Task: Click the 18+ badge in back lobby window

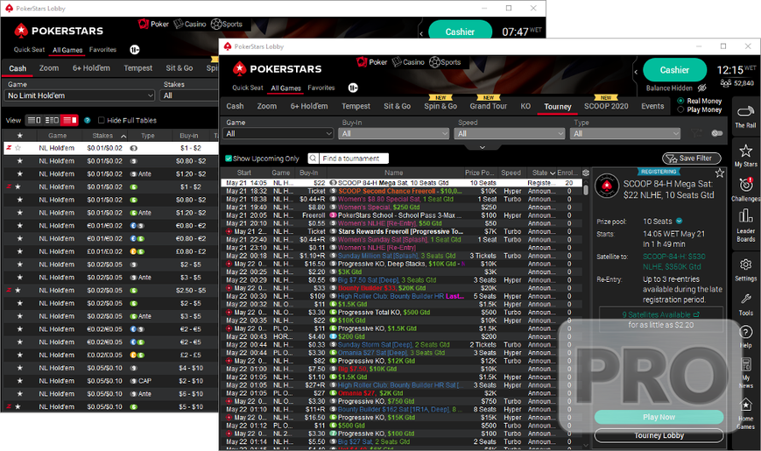Action: (135, 50)
